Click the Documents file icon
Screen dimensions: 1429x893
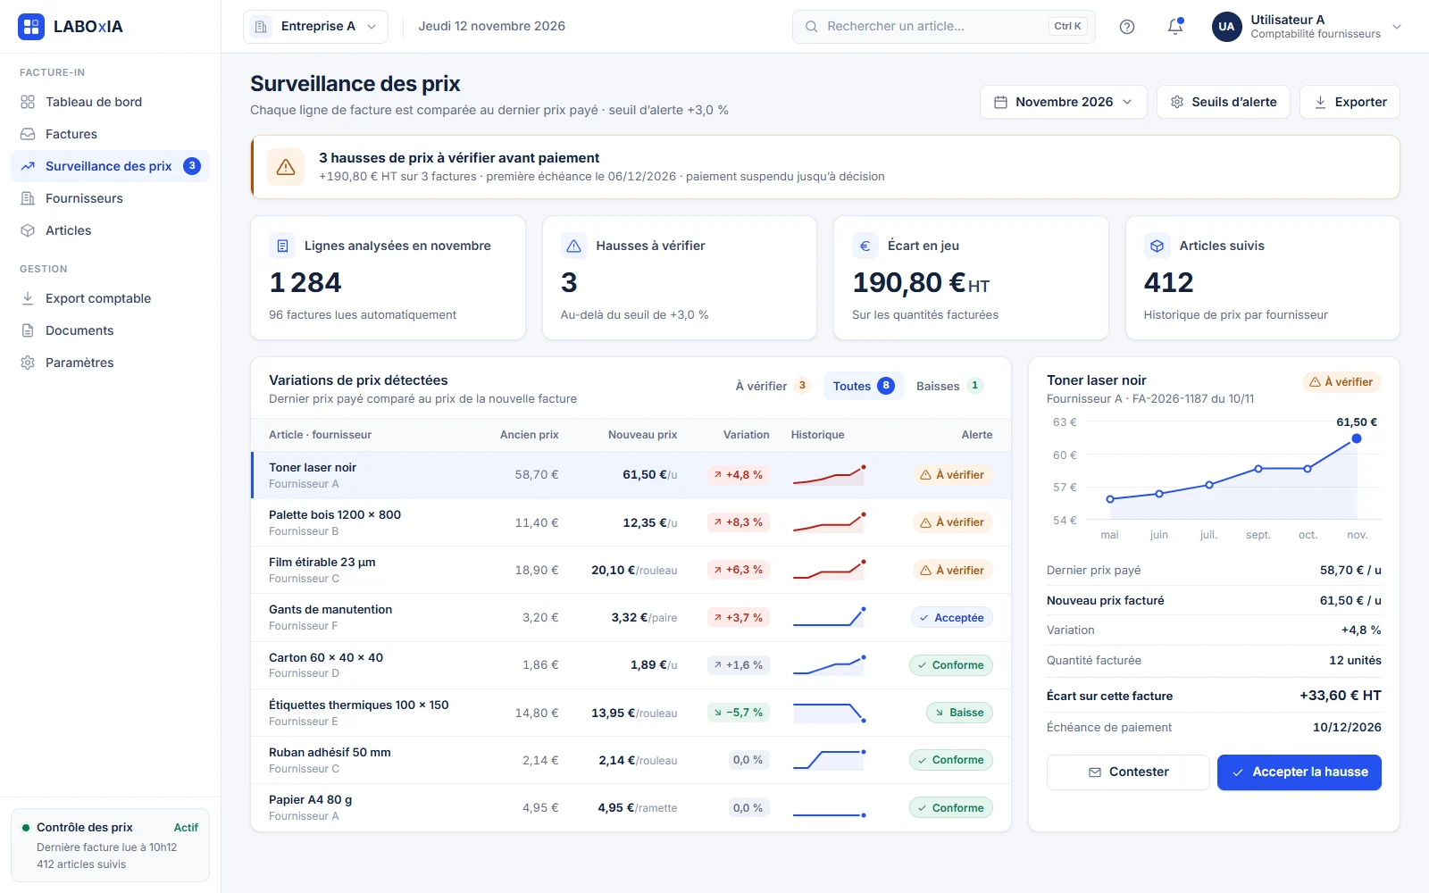28,330
